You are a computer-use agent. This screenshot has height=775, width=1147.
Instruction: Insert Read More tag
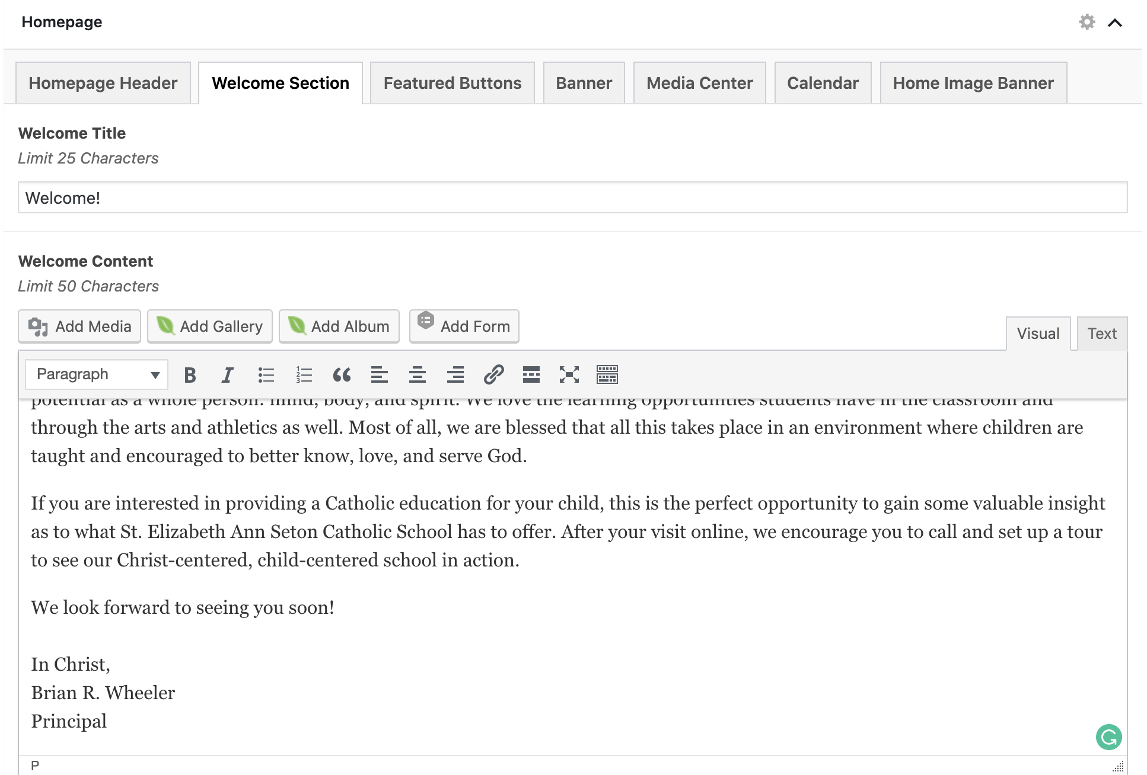(x=531, y=374)
